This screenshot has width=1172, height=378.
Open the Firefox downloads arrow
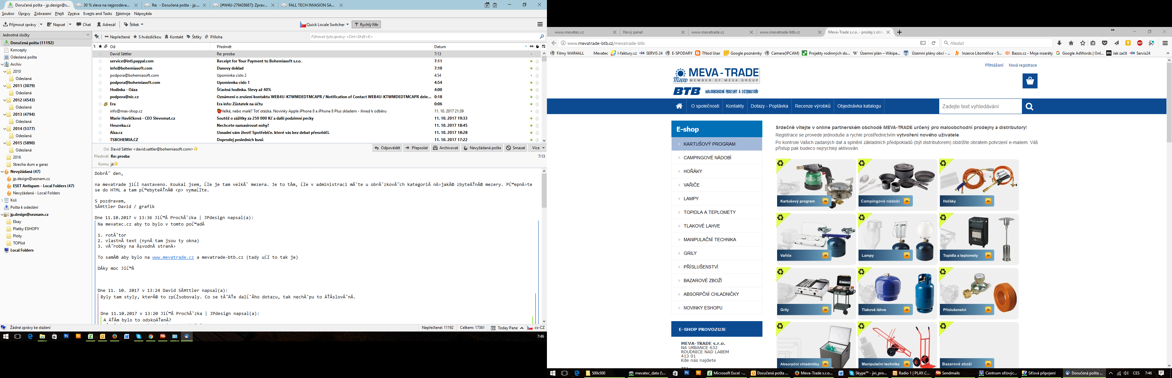pyautogui.click(x=1059, y=43)
